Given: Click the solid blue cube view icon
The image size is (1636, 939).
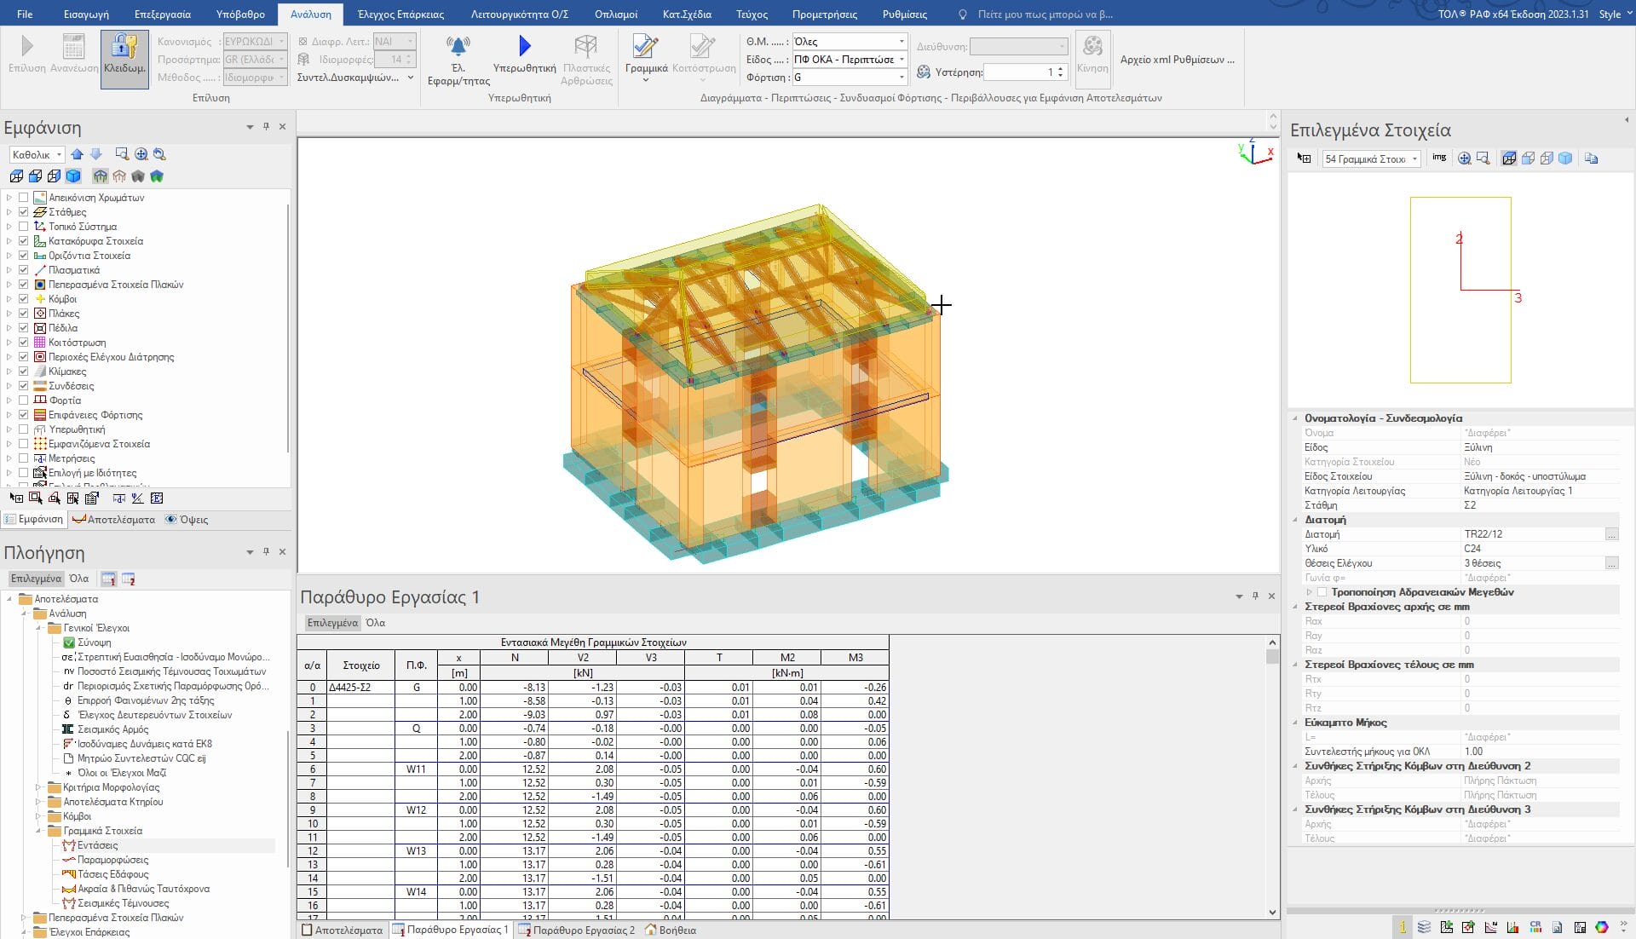Looking at the screenshot, I should (73, 176).
